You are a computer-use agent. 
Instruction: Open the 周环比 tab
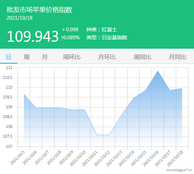[72, 57]
